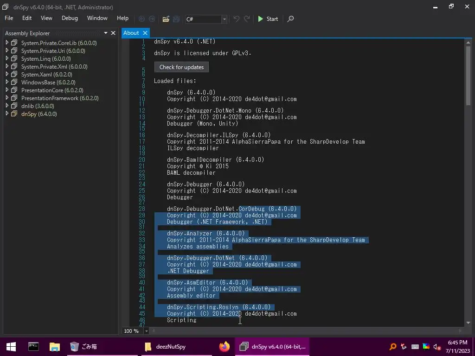Click the Redo toolbar icon
This screenshot has width=475, height=356.
point(247,19)
